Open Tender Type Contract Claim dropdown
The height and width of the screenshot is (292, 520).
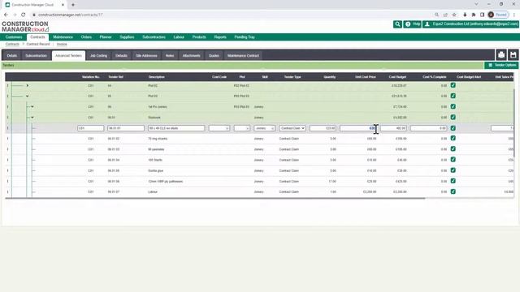pos(292,128)
